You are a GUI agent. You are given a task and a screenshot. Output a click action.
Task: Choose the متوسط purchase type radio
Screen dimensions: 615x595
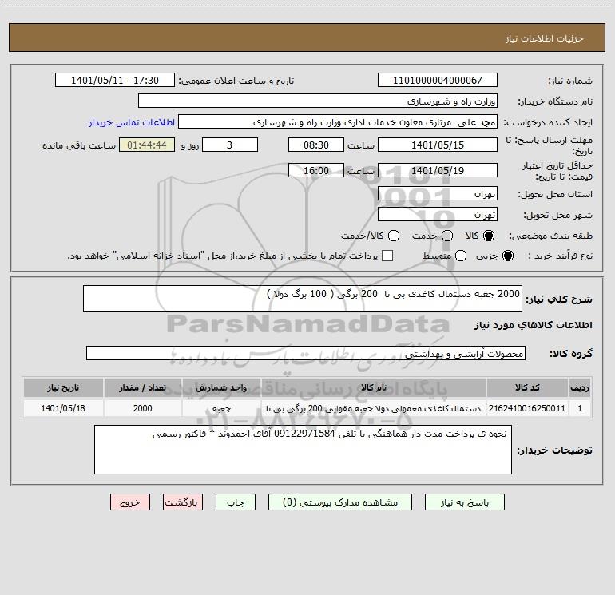click(461, 256)
